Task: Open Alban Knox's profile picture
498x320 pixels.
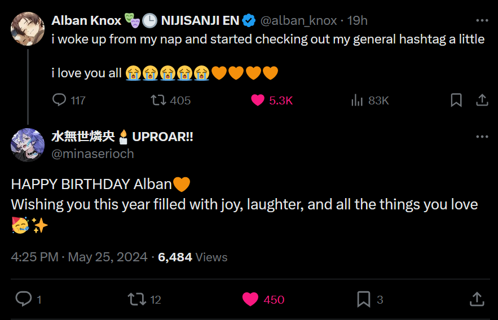Action: click(28, 29)
